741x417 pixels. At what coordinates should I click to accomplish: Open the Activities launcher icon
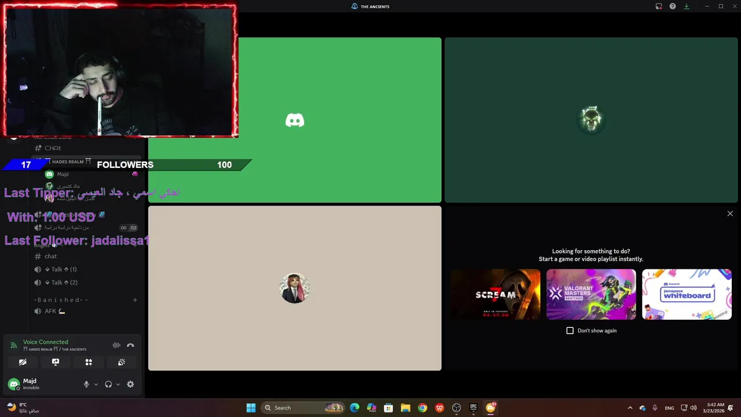click(89, 362)
